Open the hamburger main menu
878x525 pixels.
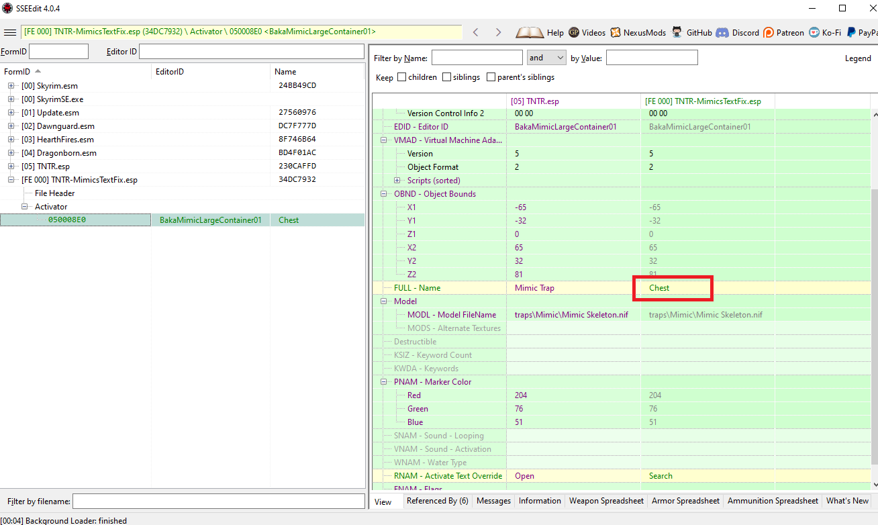pyautogui.click(x=9, y=32)
